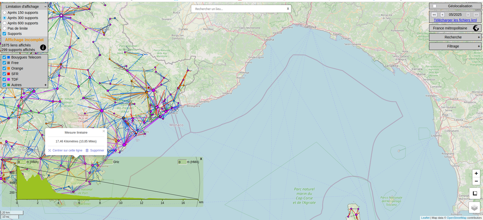483x220 pixels.
Task: Expand the Autres operators list
Action: [x=46, y=85]
